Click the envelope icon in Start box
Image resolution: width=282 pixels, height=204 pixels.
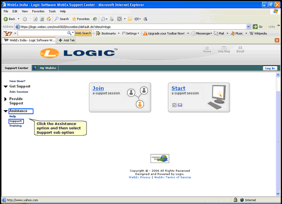180,105
